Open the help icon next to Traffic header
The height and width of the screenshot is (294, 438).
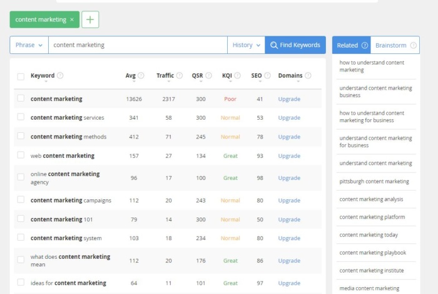[x=180, y=75]
